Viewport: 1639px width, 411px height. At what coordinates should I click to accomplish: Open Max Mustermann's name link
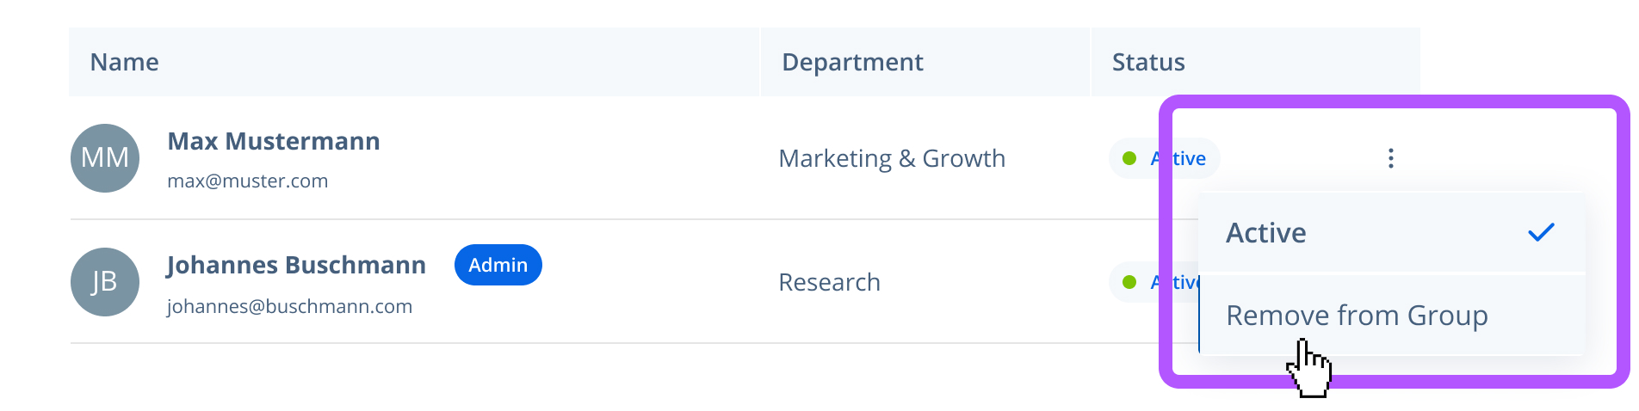[x=274, y=141]
